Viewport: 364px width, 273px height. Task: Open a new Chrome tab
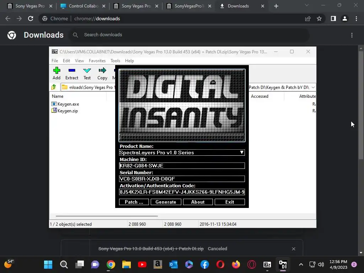click(276, 6)
